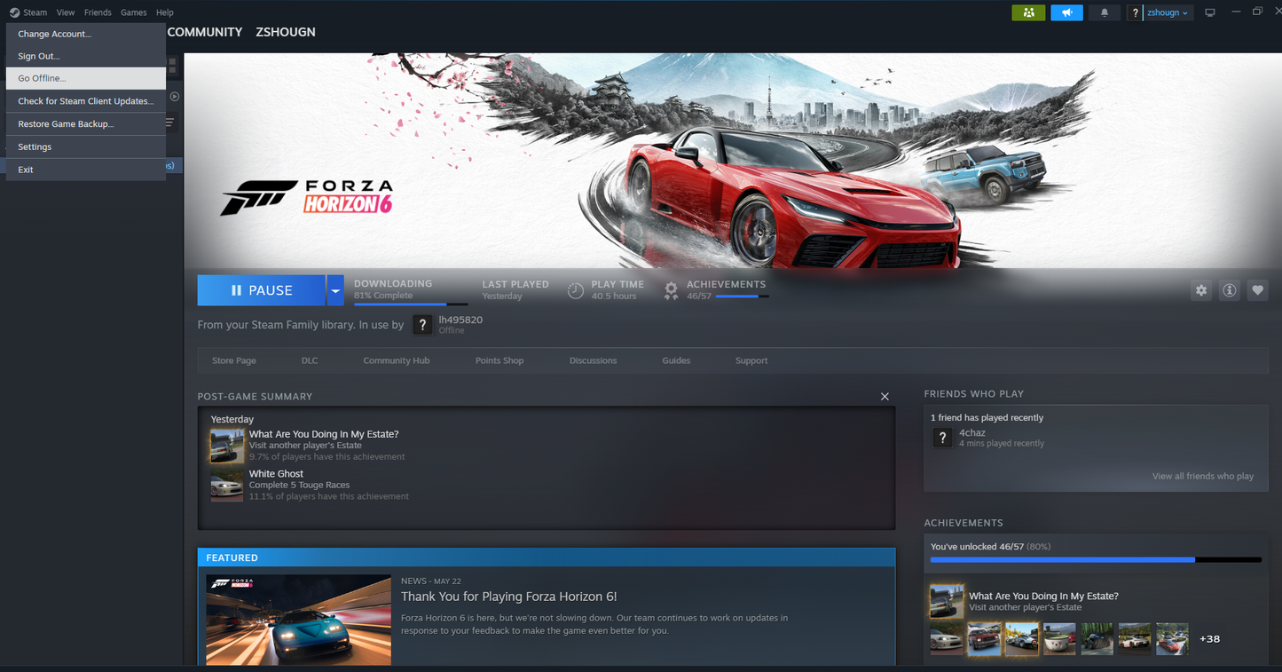Open the notifications bell
Screen dimensions: 1282x672
pyautogui.click(x=1105, y=12)
